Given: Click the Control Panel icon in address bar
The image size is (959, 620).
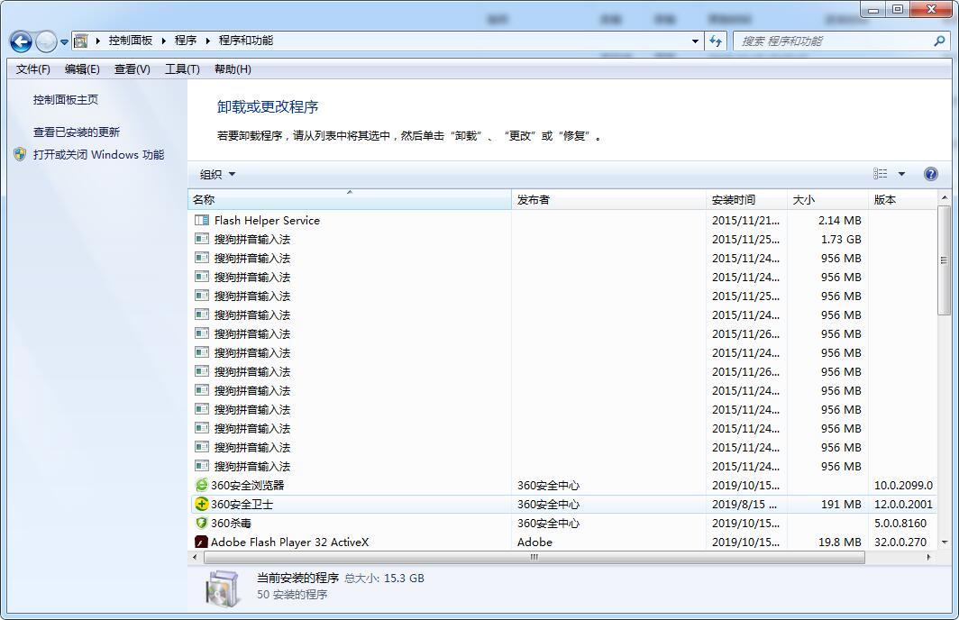Looking at the screenshot, I should (x=80, y=41).
